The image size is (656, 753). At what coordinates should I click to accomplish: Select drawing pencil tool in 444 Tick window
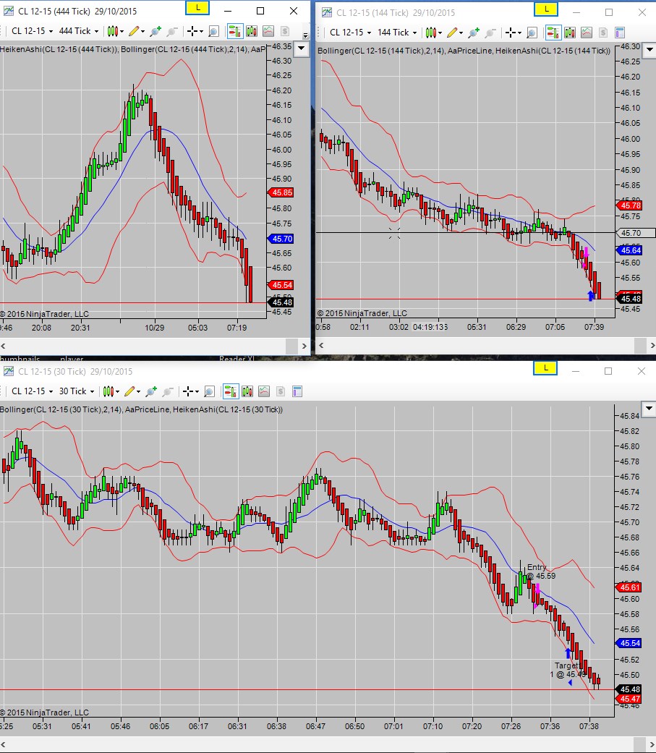(136, 31)
